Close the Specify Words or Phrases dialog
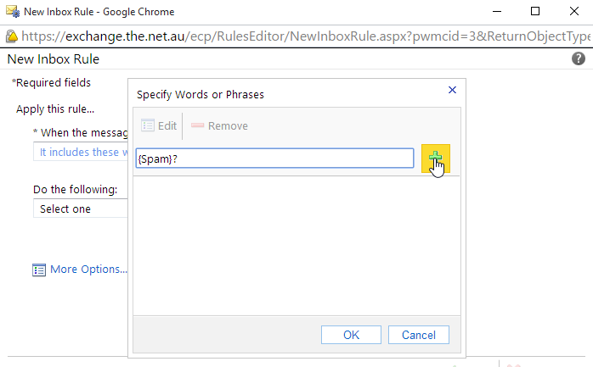 [x=452, y=90]
